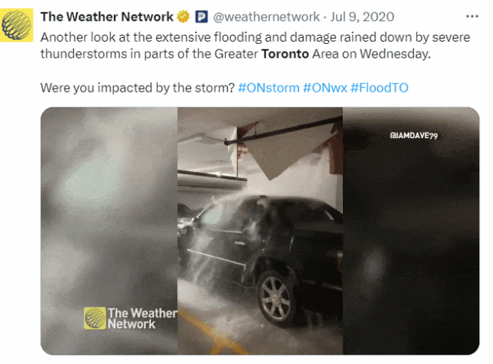Play the flooded parking garage video
Screen dimensions: 493x364
pos(260,231)
